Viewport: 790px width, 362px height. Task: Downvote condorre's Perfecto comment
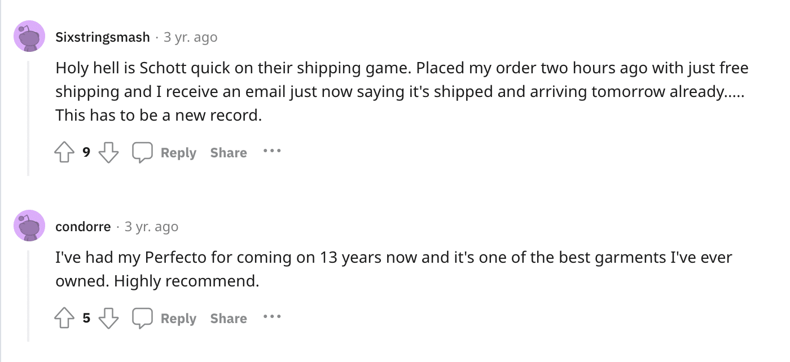(x=108, y=318)
